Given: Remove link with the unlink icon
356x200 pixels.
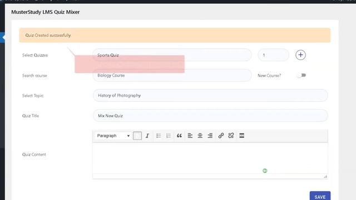Looking at the screenshot, I should point(231,136).
